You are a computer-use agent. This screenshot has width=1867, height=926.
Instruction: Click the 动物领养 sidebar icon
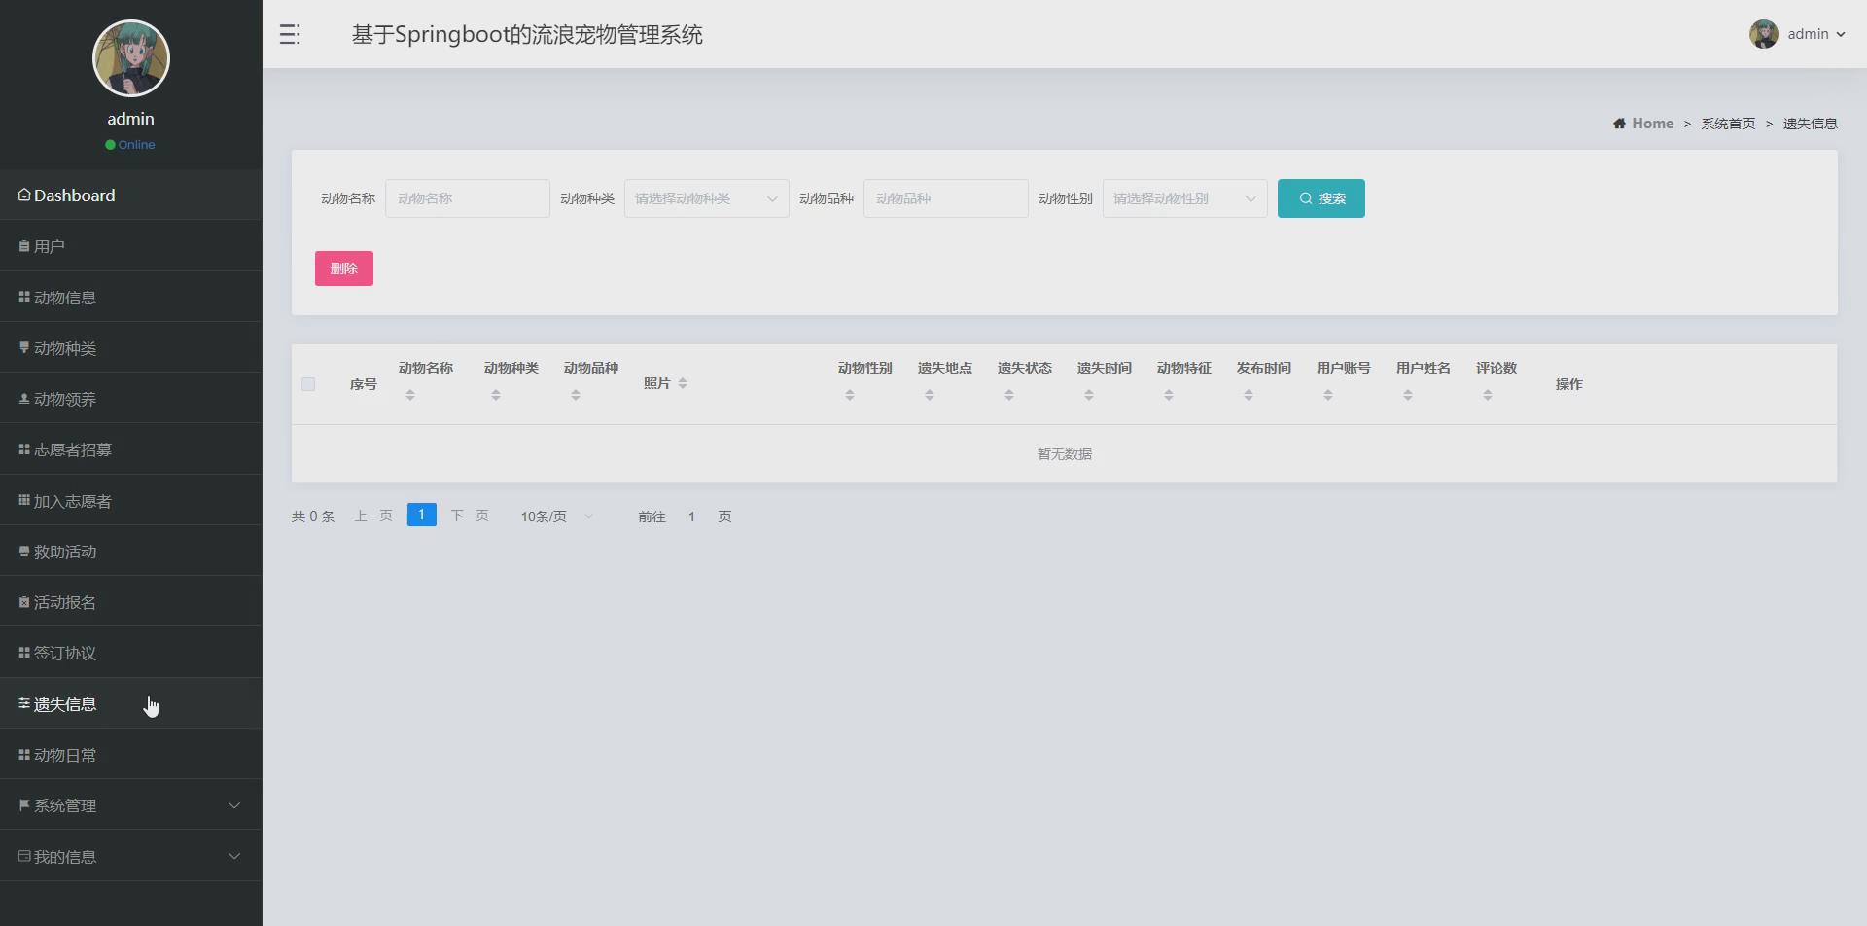(x=22, y=398)
